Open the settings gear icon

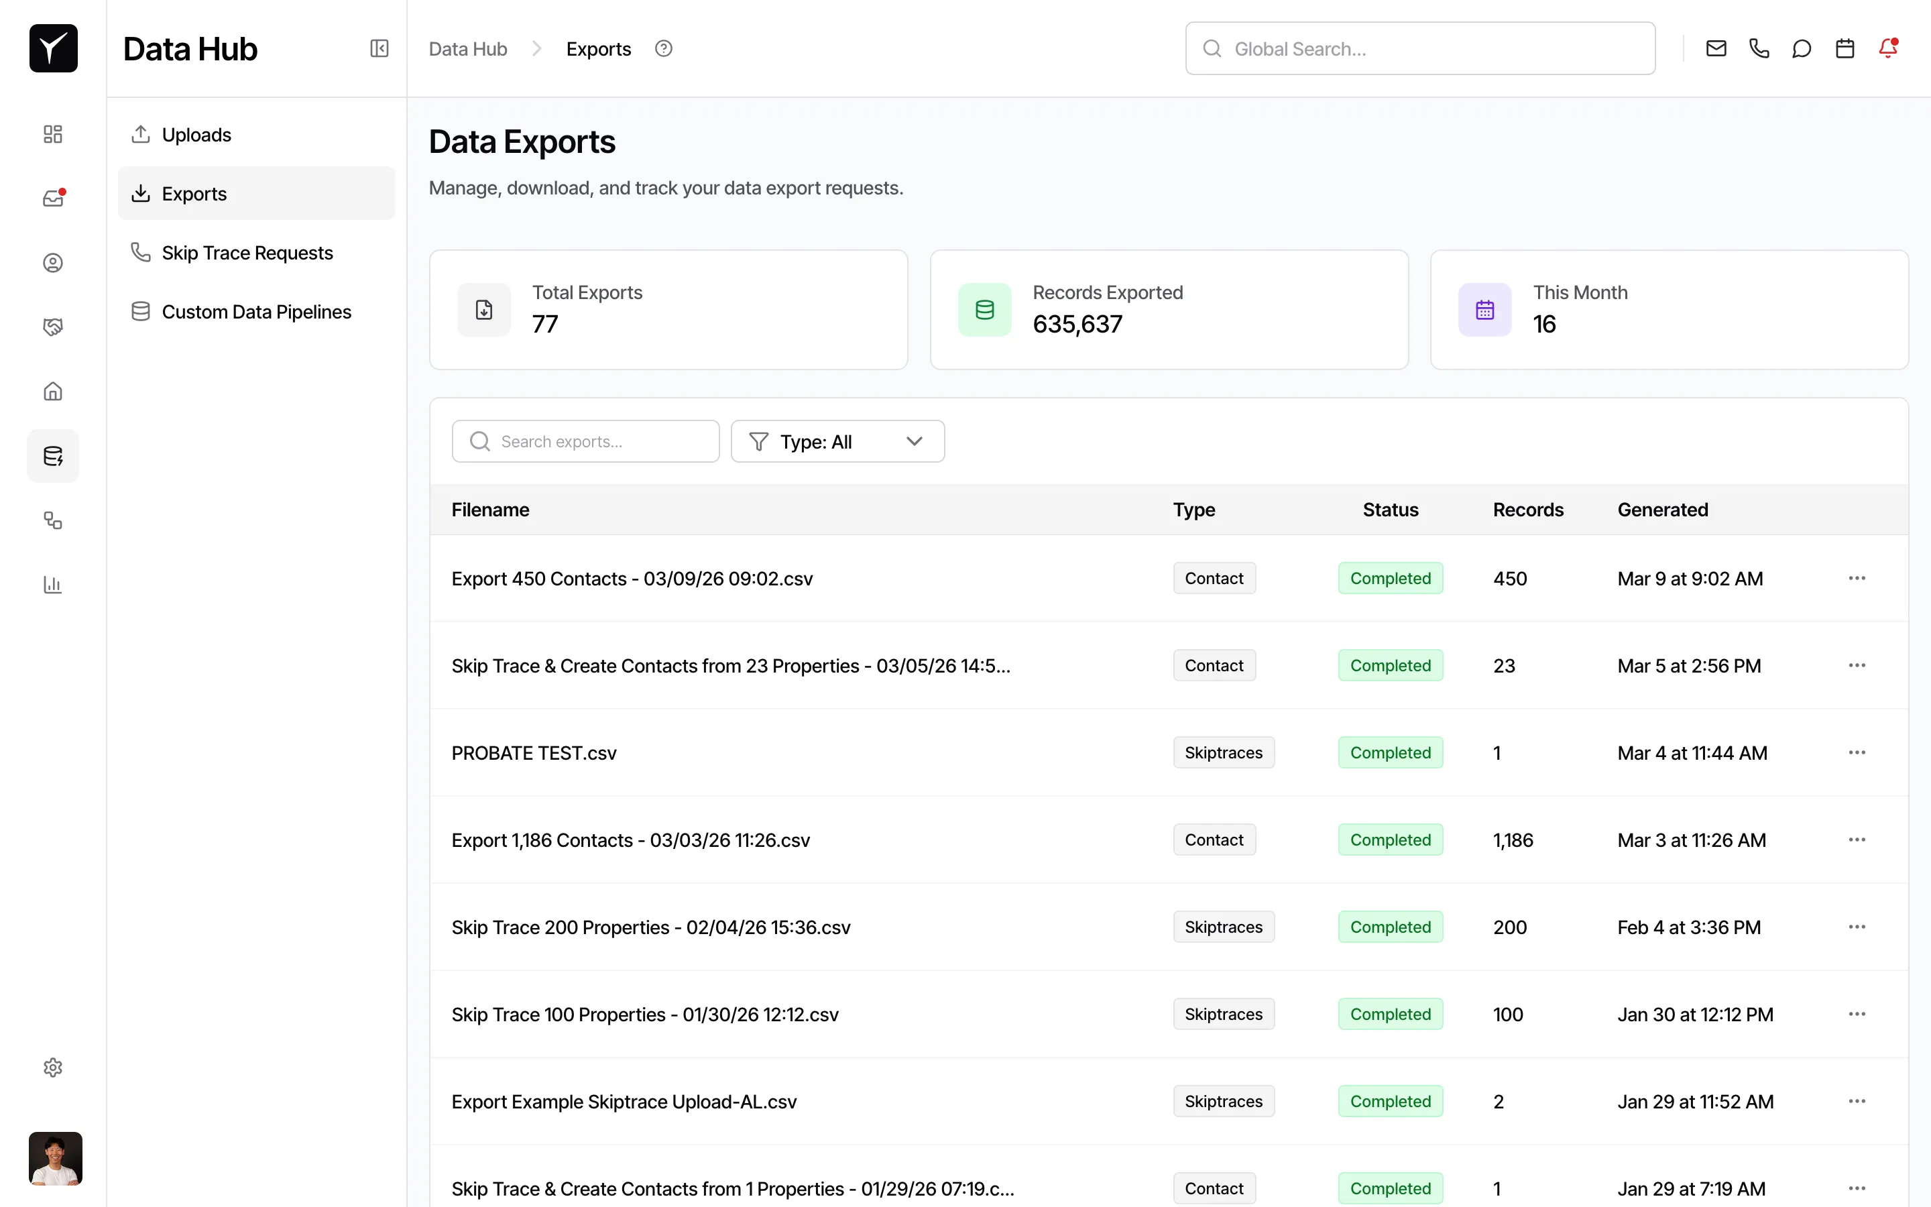tap(53, 1068)
